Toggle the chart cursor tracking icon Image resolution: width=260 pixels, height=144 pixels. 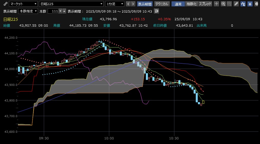tap(243, 4)
